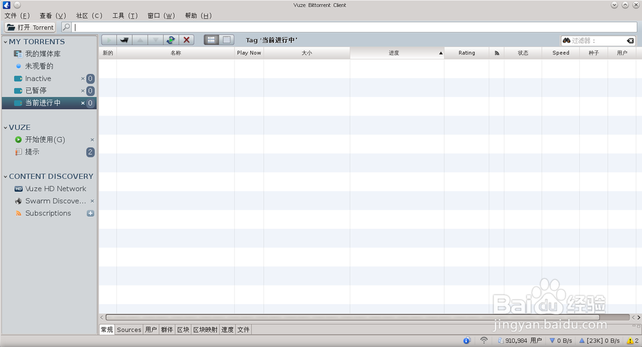
Task: Switch to the 速度 tab
Action: [x=227, y=330]
